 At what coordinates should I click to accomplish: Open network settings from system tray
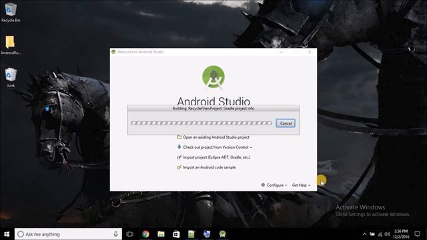pos(380,234)
